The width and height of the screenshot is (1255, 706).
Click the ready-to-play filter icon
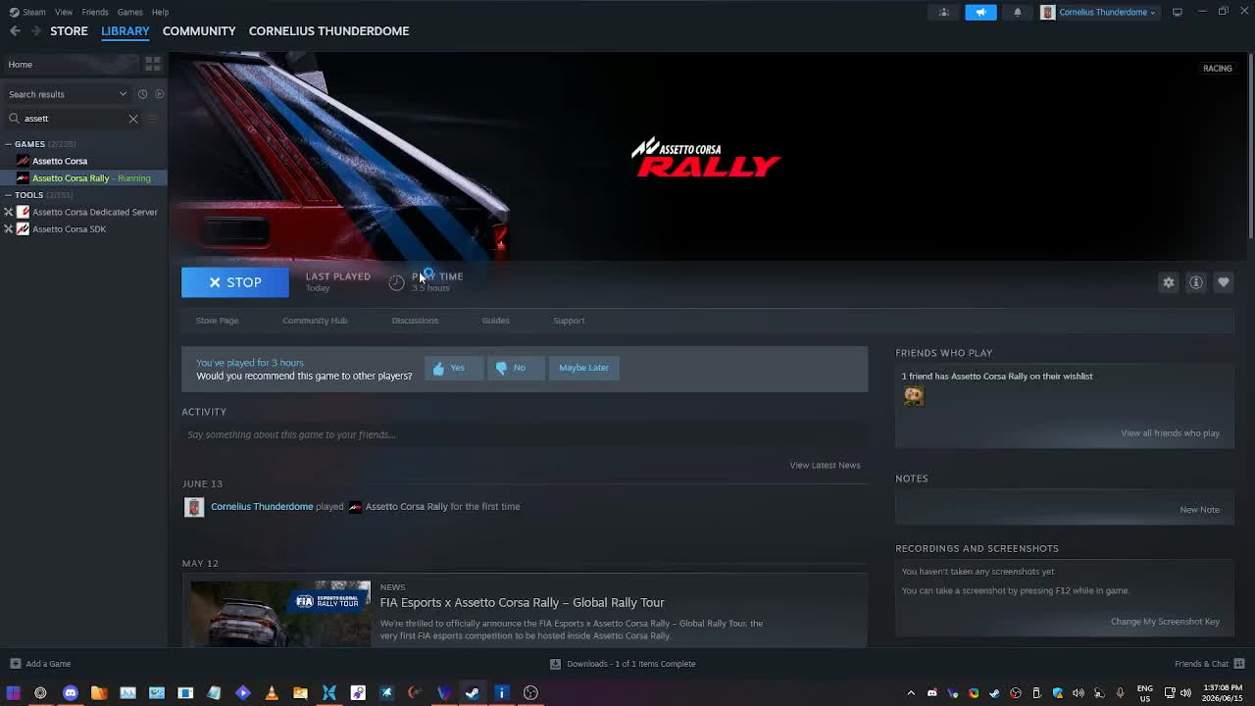[159, 94]
